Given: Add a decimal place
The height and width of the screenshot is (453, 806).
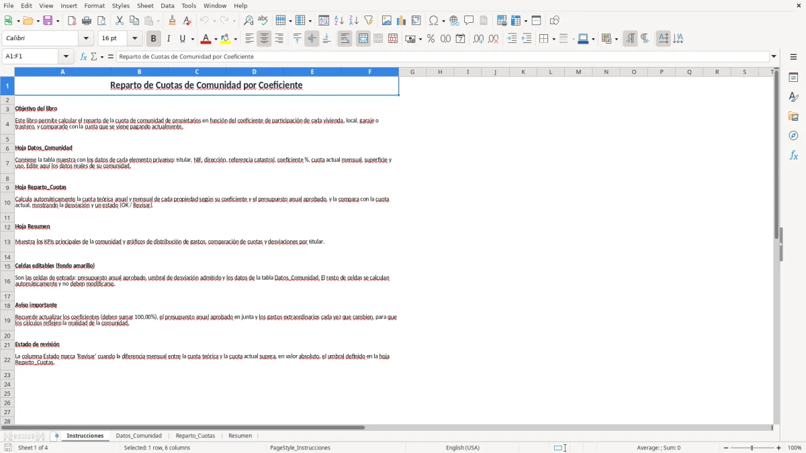Looking at the screenshot, I should [x=478, y=39].
